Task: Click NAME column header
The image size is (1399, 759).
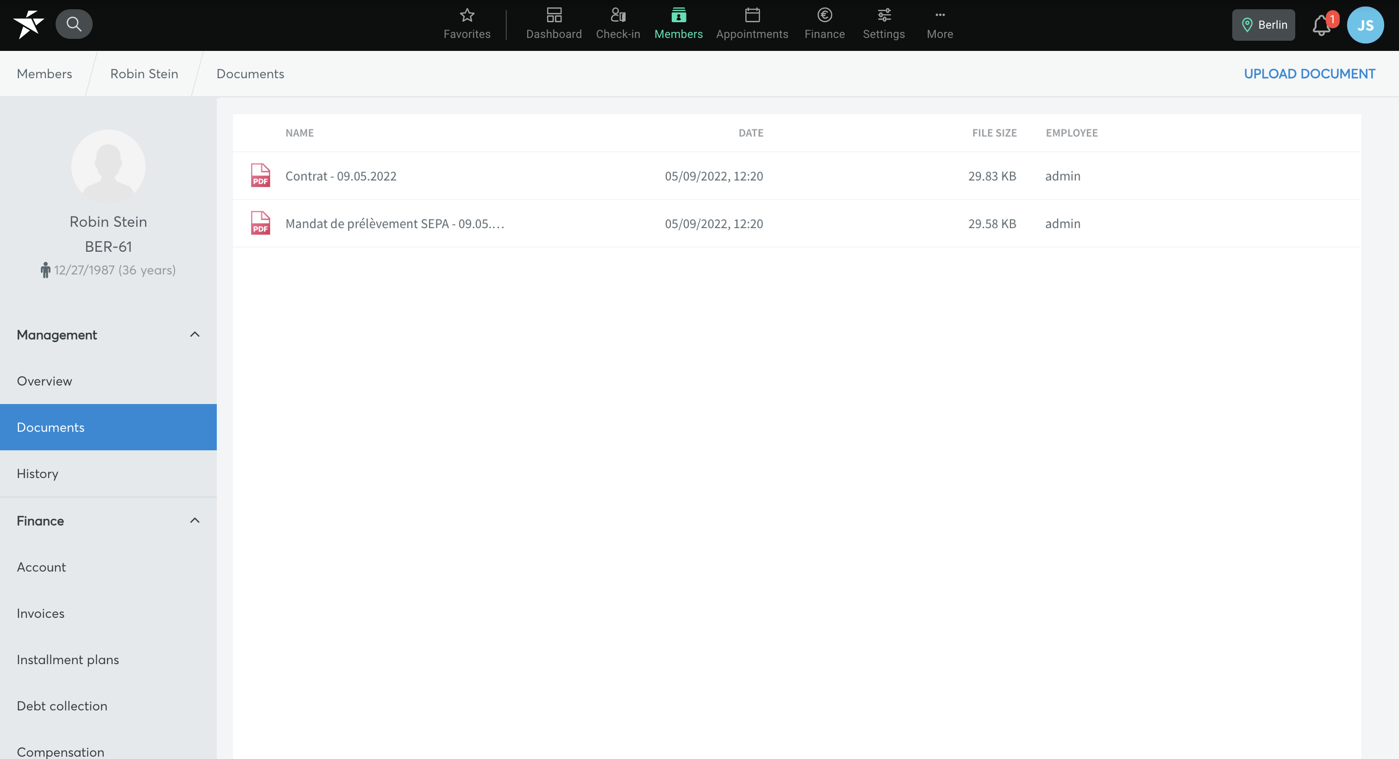Action: click(300, 133)
